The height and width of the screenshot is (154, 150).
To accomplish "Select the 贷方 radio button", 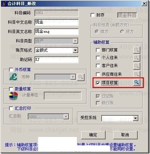I will point(122,32).
